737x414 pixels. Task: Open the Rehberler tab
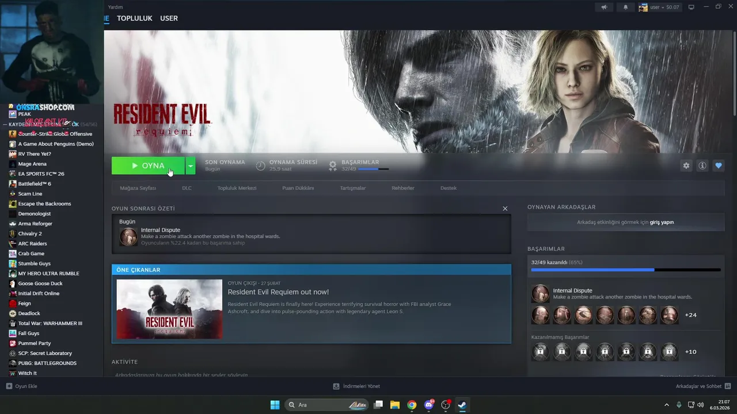pyautogui.click(x=403, y=188)
